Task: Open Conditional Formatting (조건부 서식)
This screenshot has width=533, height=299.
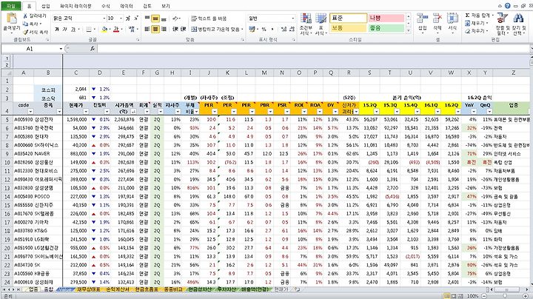Action: coord(306,24)
